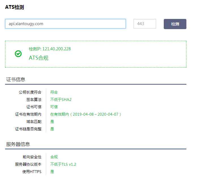The height and width of the screenshot is (188, 211).
Task: Click the 检测IP 121.40.200.228 text
Action: coord(50,49)
